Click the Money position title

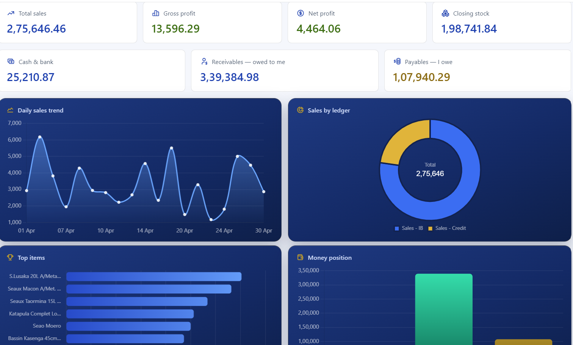click(x=330, y=258)
